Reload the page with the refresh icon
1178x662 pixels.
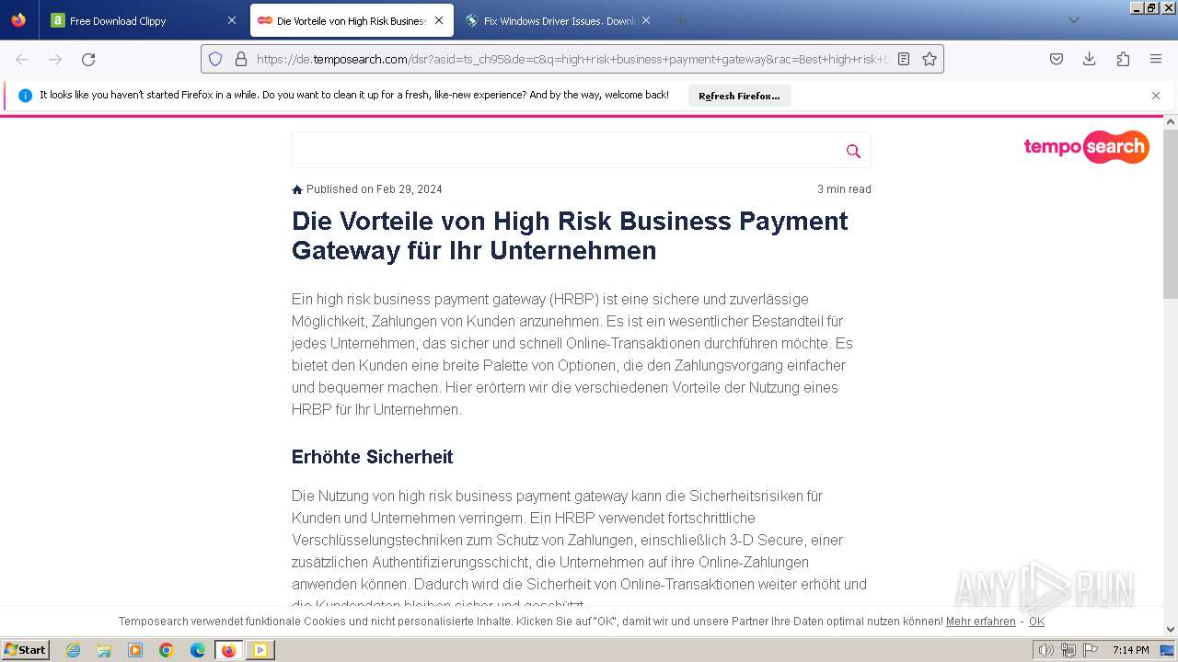coord(88,59)
